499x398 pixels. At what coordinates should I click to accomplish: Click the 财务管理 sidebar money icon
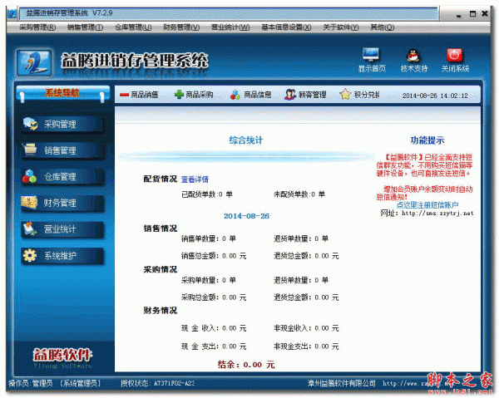30,203
